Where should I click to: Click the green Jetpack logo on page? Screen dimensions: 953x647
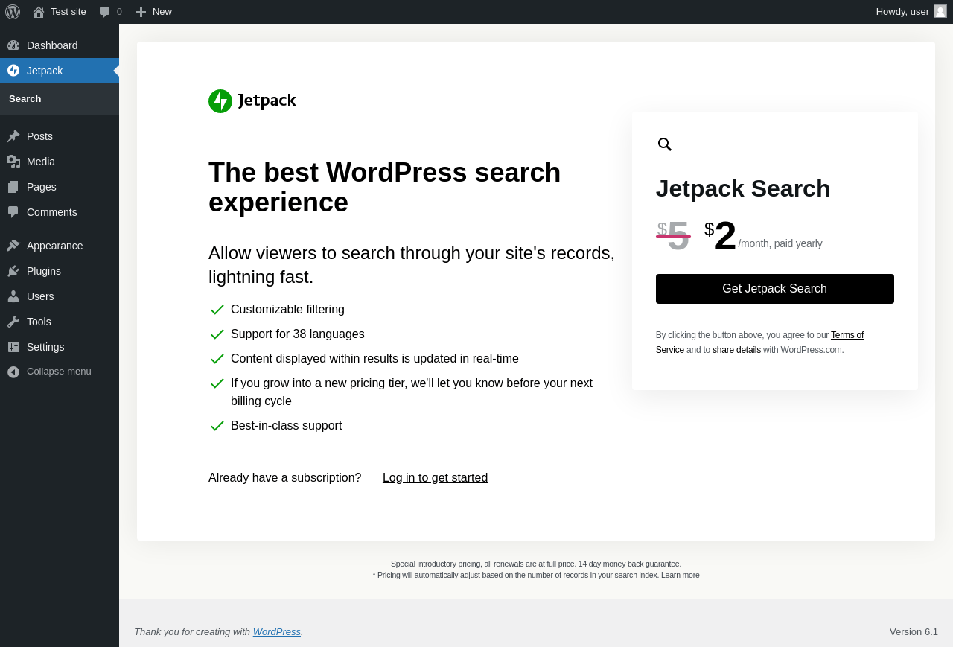point(252,101)
